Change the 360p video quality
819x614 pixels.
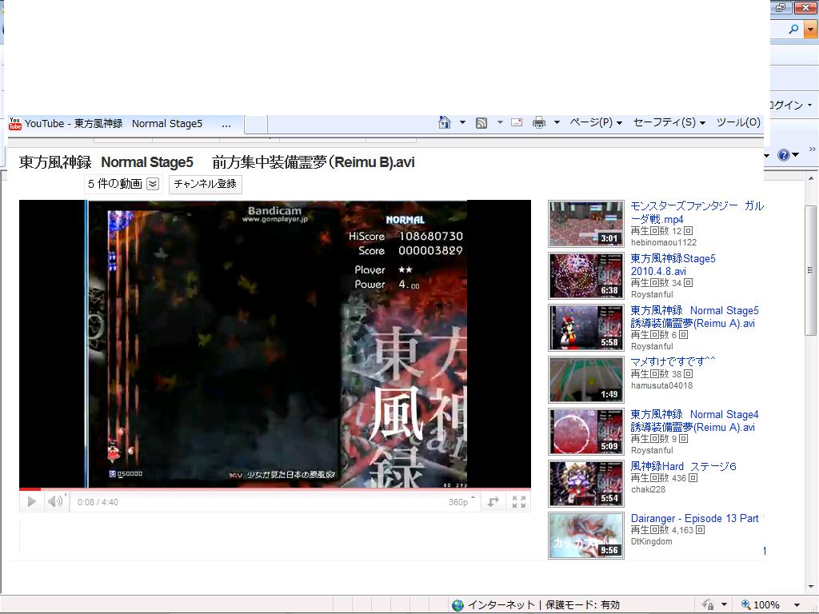(x=461, y=502)
